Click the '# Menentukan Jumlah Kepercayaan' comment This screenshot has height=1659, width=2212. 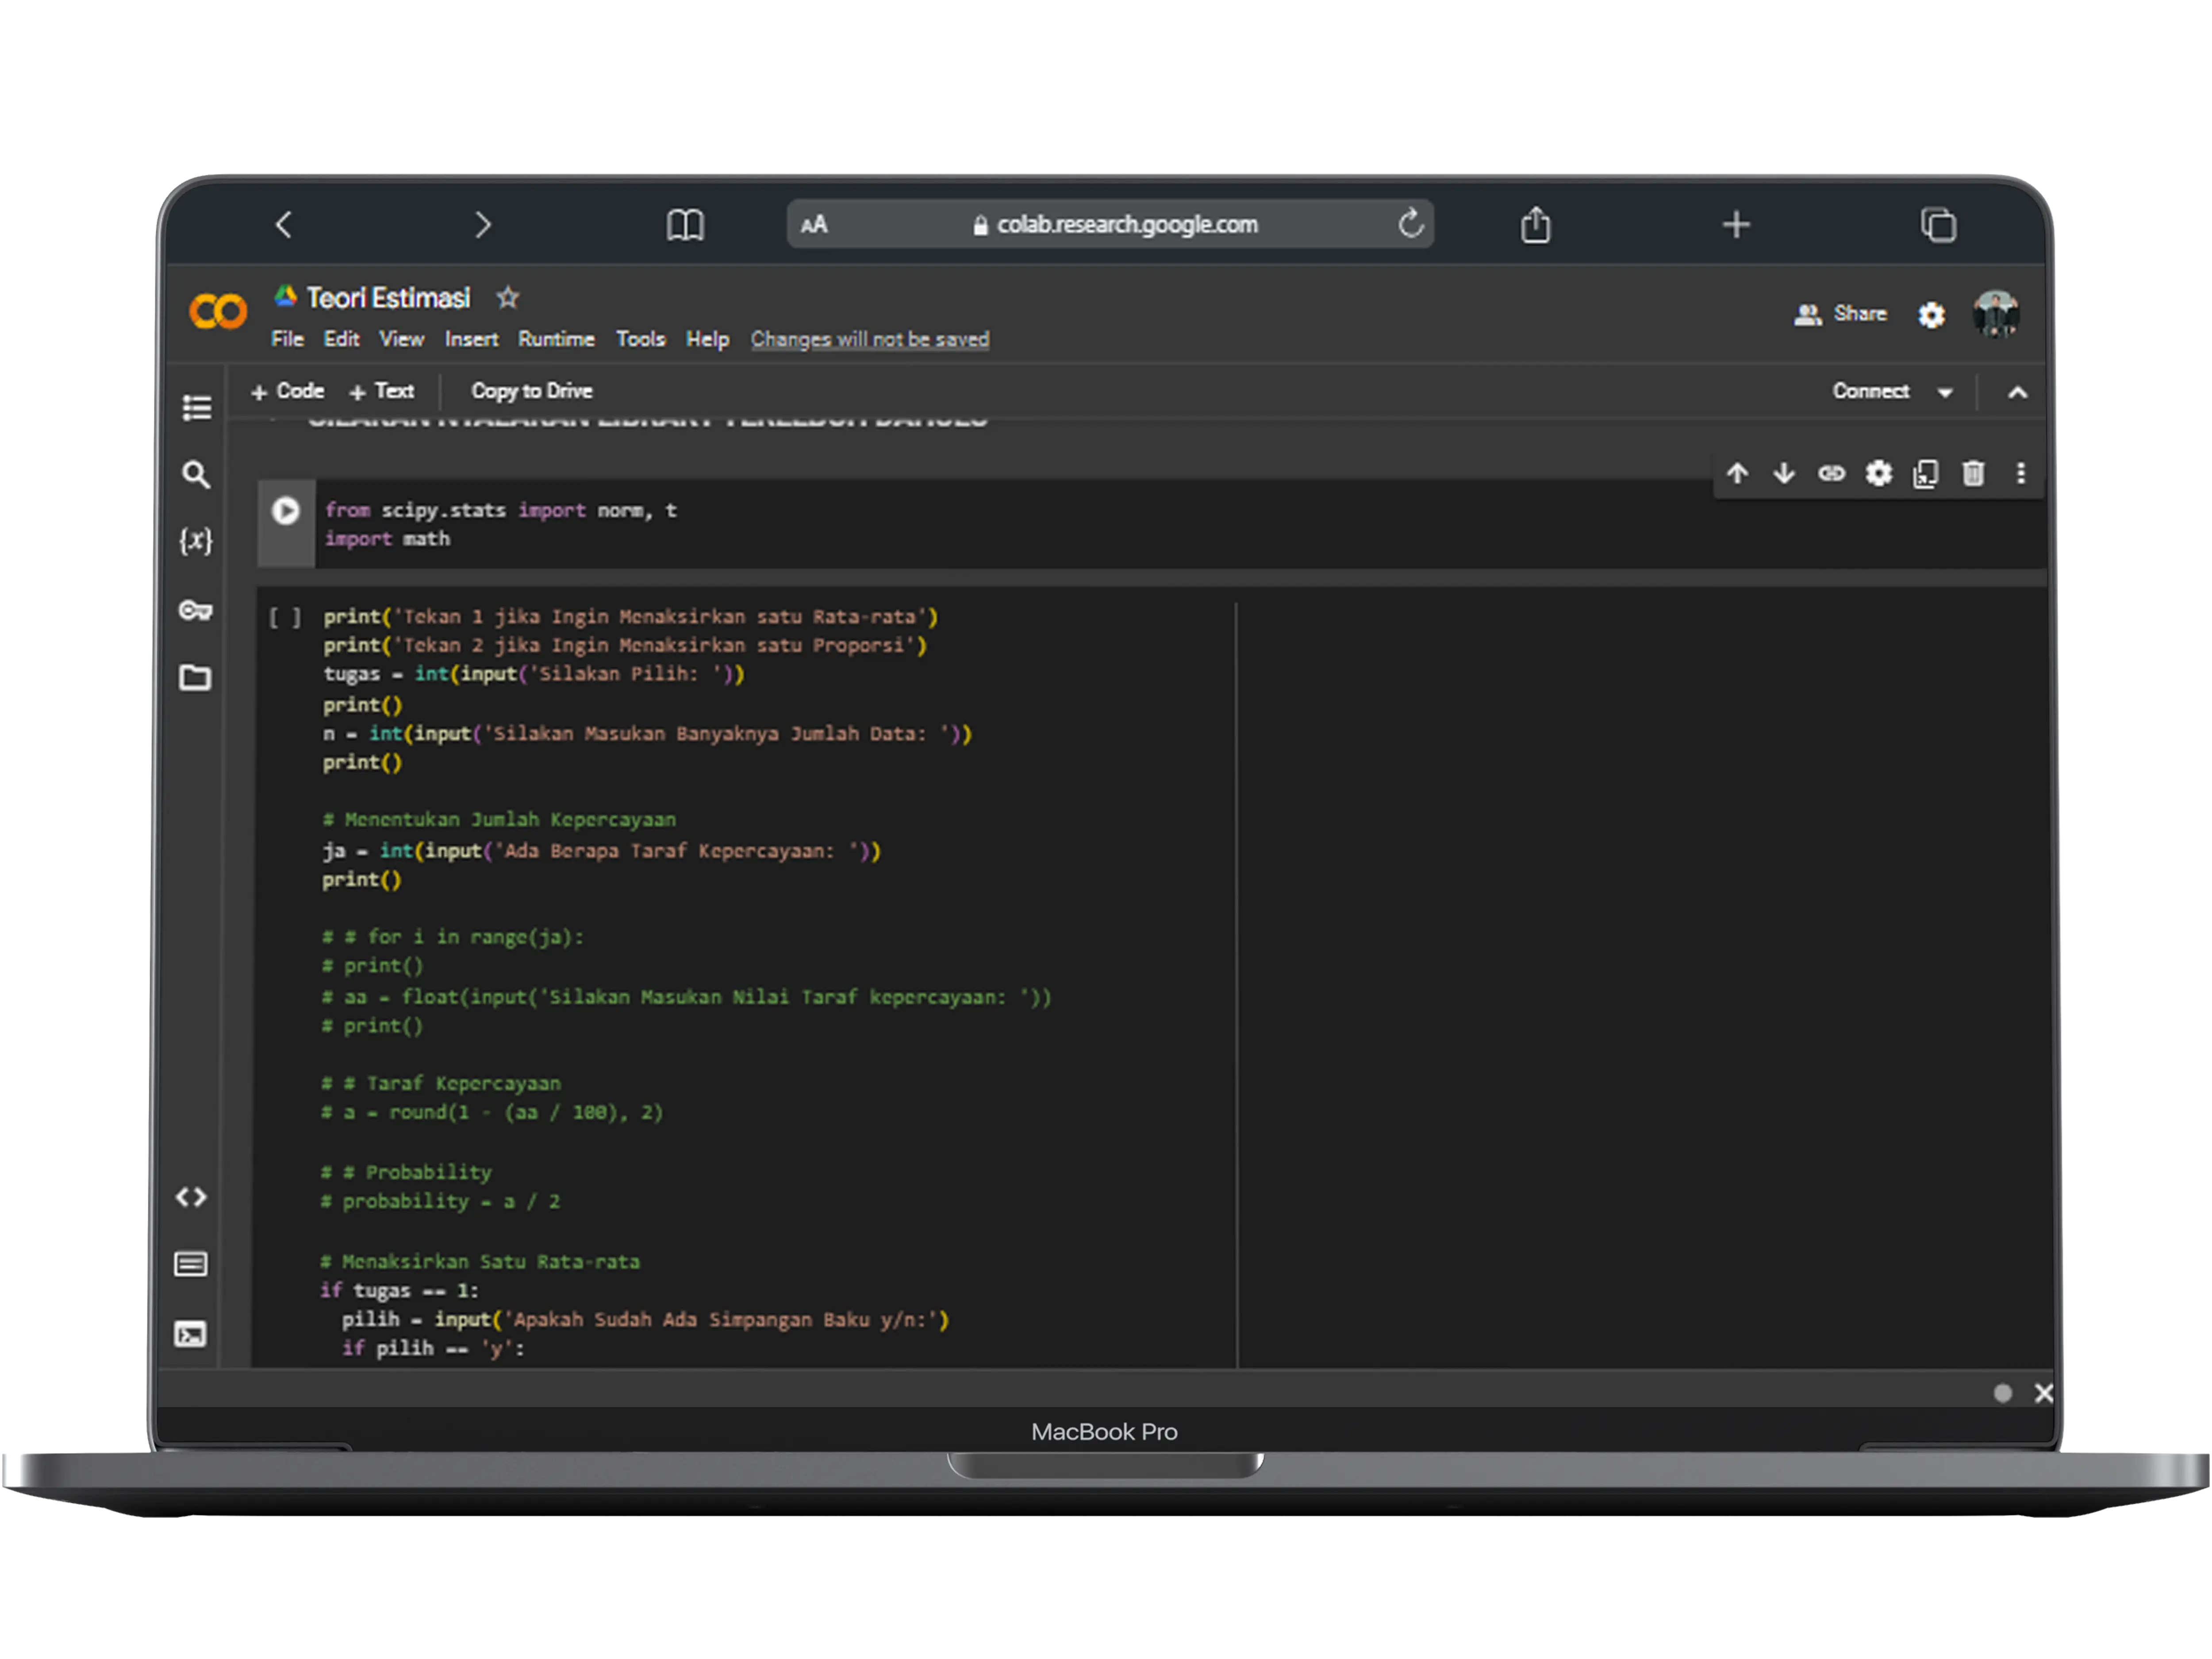(x=499, y=820)
